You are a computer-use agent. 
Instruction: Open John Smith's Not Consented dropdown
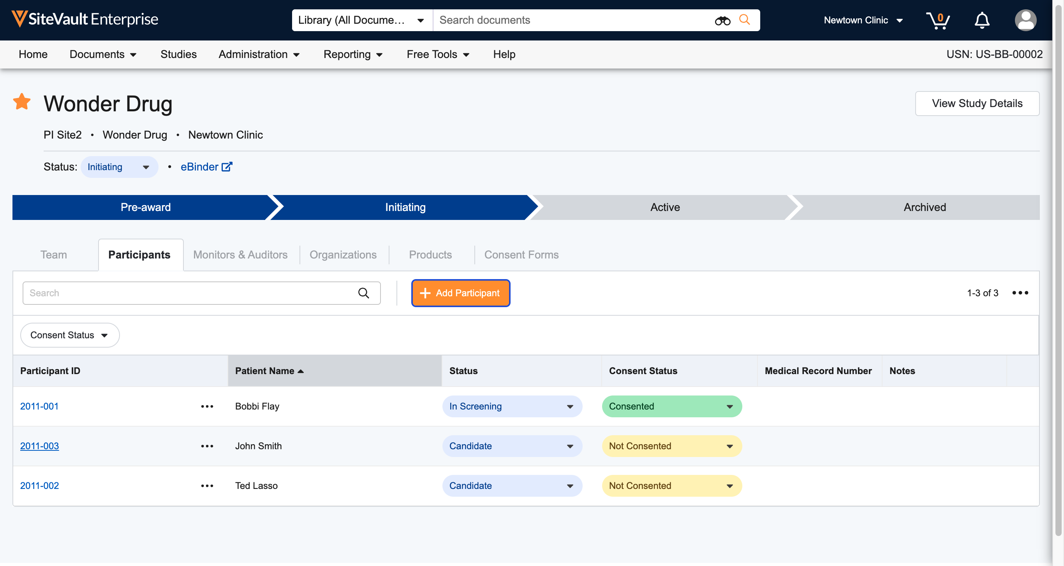[671, 446]
